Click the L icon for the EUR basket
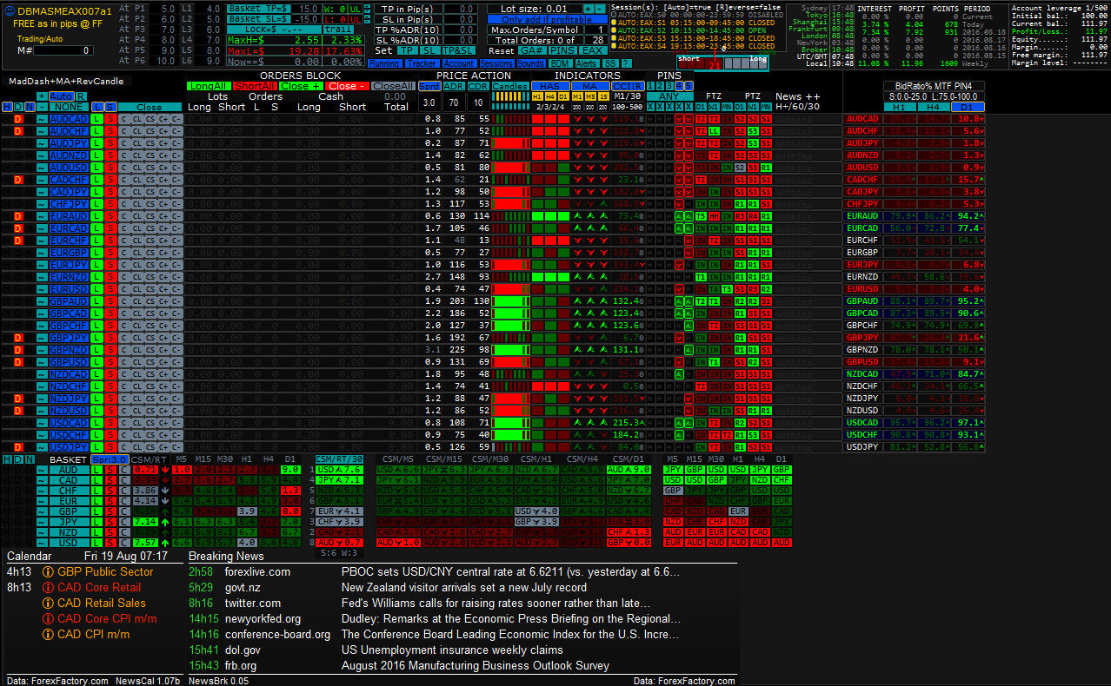The height and width of the screenshot is (686, 1111). tap(96, 501)
